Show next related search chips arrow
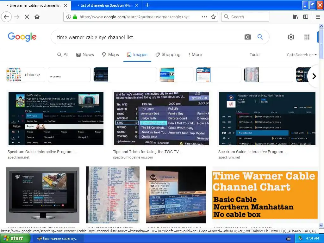The height and width of the screenshot is (243, 324). [x=314, y=76]
